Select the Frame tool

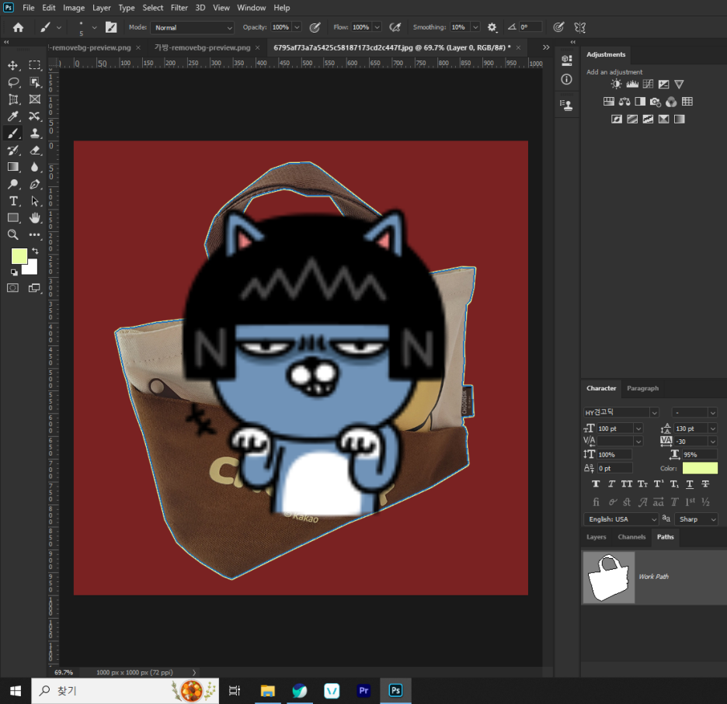point(35,99)
